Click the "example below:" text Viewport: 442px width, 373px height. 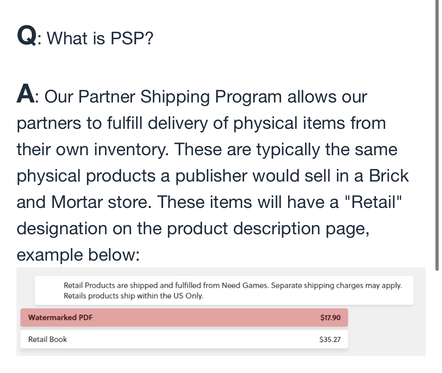pyautogui.click(x=78, y=255)
